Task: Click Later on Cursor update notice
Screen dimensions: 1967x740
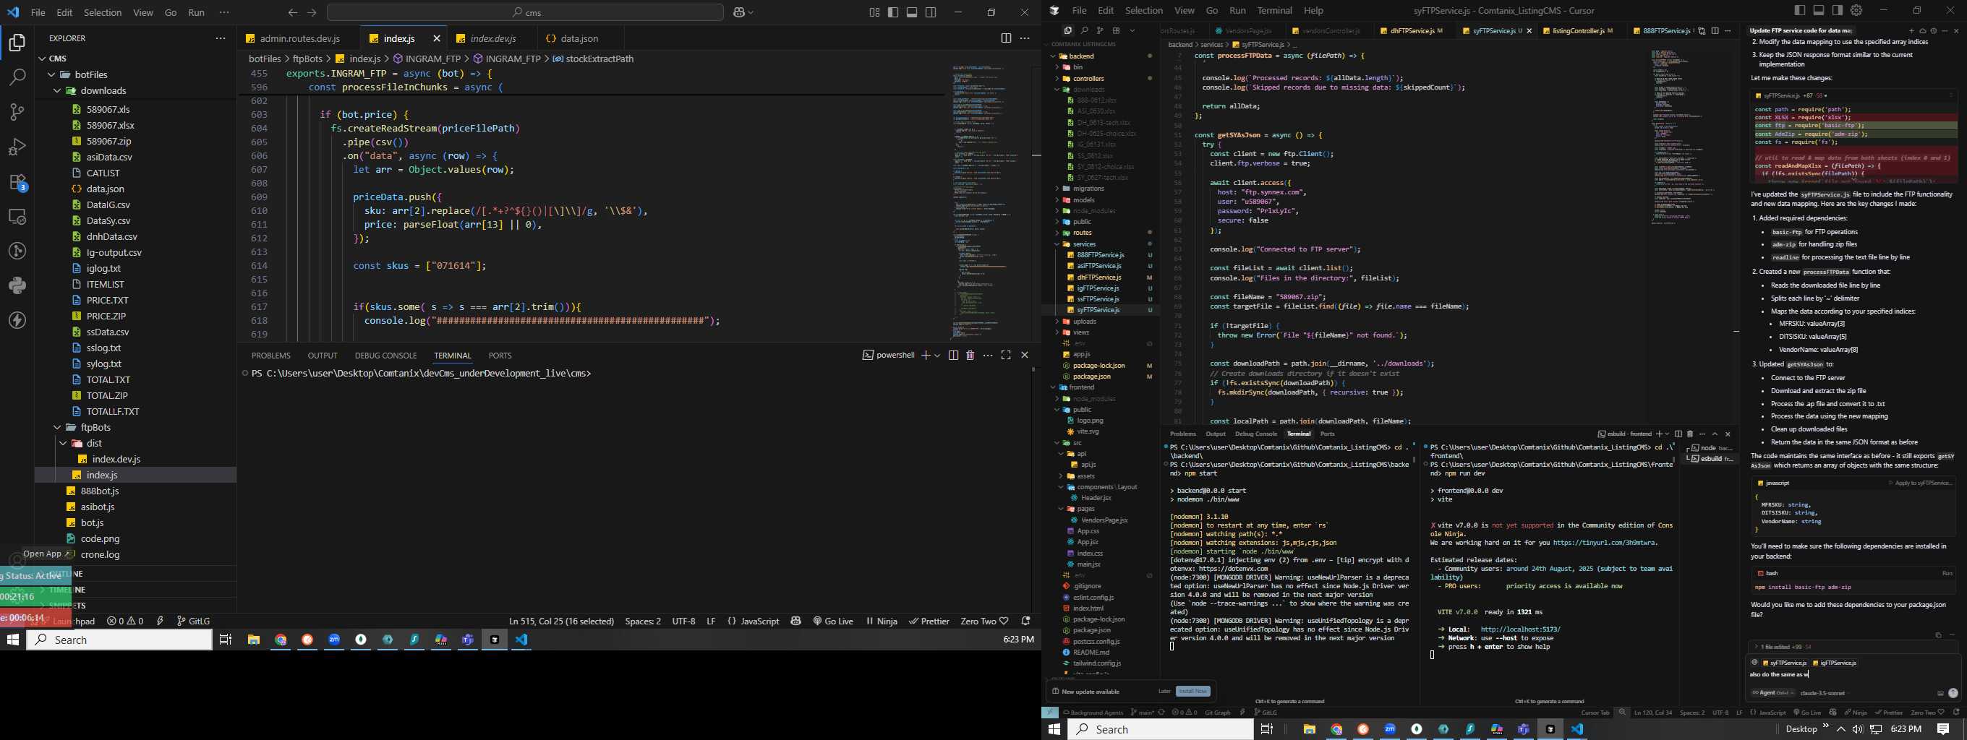Action: 1164,691
